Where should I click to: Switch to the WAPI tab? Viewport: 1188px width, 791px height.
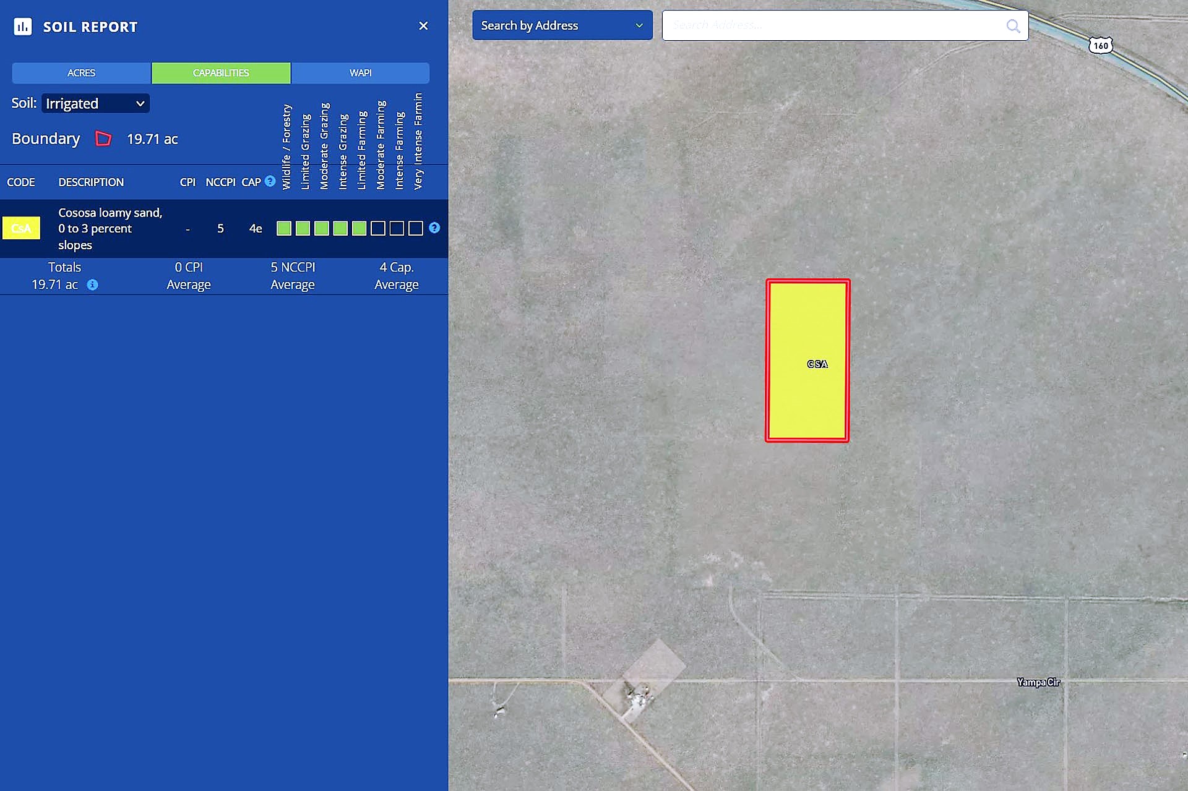pos(360,73)
